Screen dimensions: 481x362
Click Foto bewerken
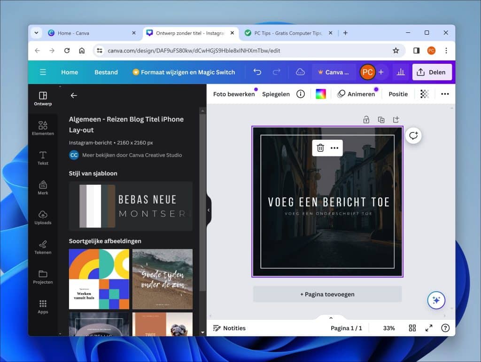click(234, 94)
